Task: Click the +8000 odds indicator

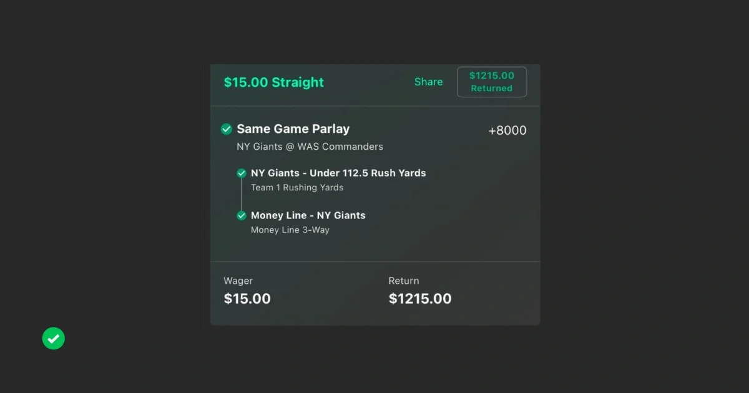Action: click(507, 130)
